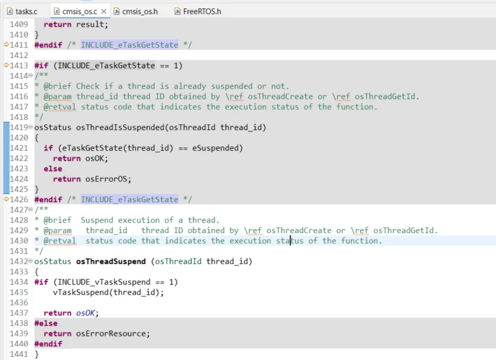Click @brief on line 1415

click(x=57, y=86)
